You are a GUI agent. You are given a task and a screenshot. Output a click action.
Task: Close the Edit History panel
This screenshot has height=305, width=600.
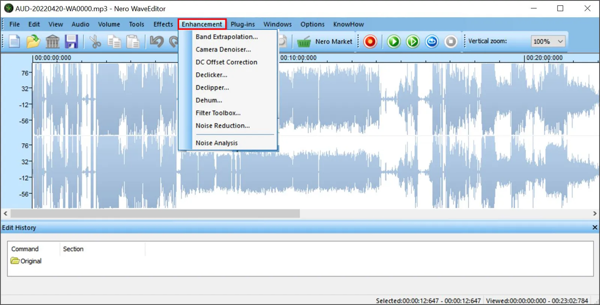click(594, 228)
